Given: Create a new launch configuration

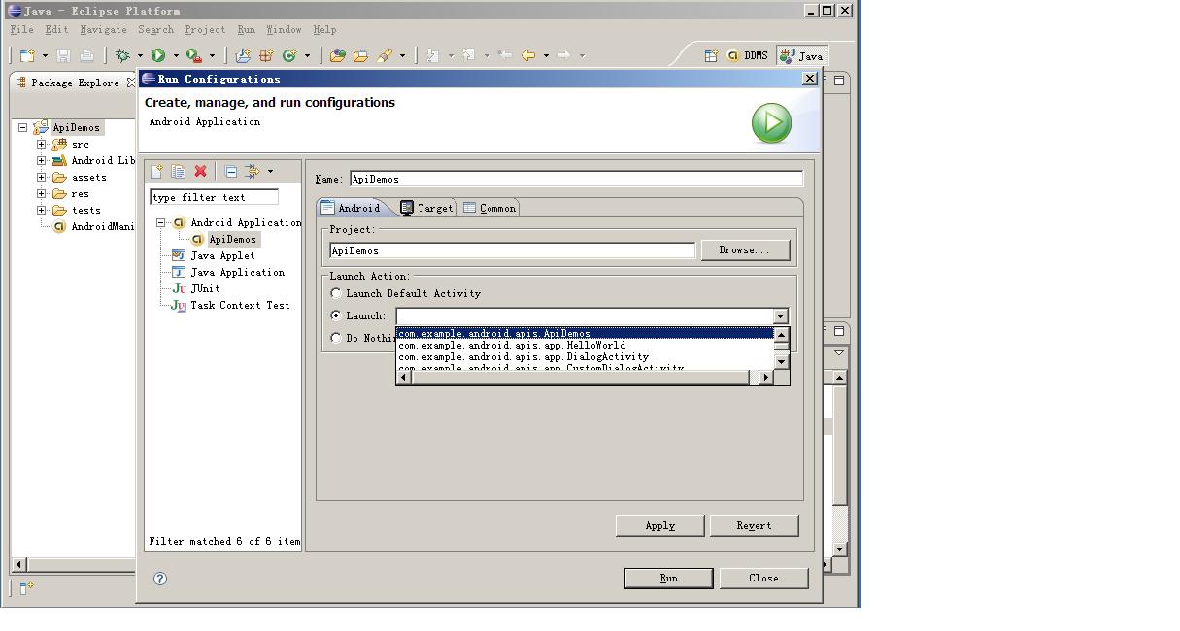Looking at the screenshot, I should [155, 172].
